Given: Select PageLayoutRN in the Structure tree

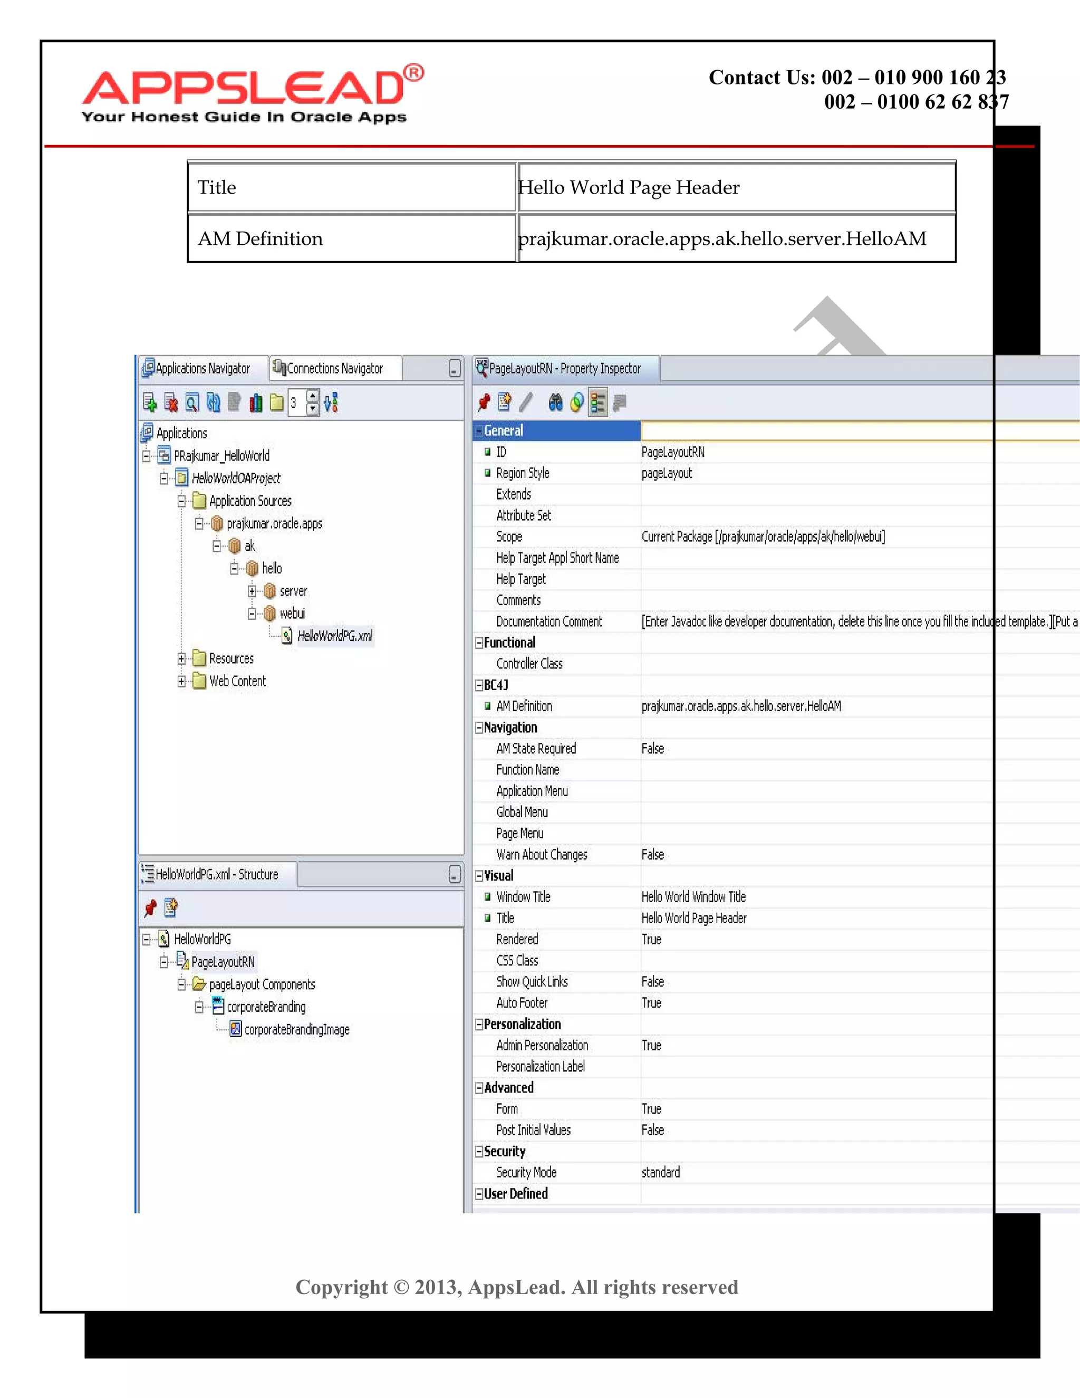Looking at the screenshot, I should [223, 961].
